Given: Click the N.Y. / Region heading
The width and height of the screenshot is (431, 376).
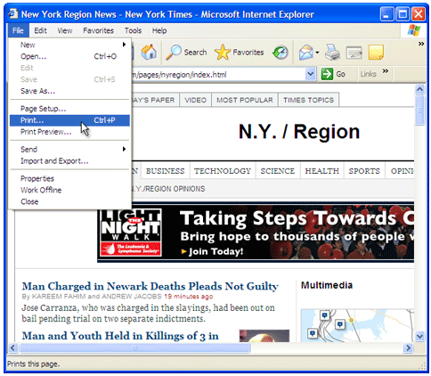Looking at the screenshot, I should (x=299, y=132).
